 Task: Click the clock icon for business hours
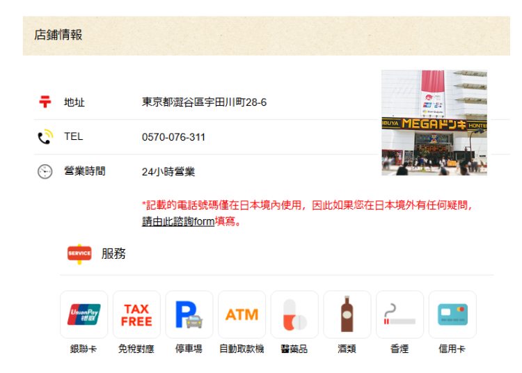pyautogui.click(x=45, y=172)
